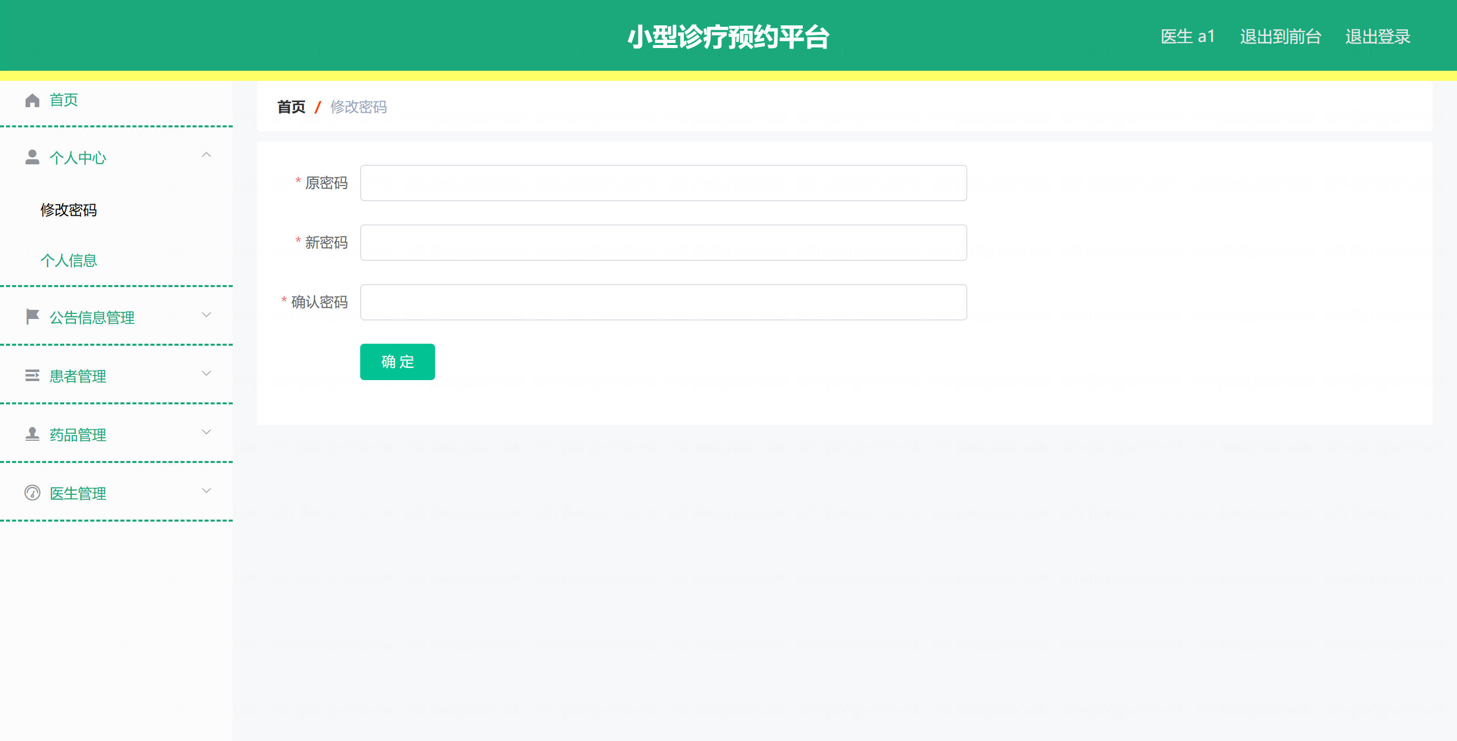Focus the 新密码 input field

coord(663,243)
